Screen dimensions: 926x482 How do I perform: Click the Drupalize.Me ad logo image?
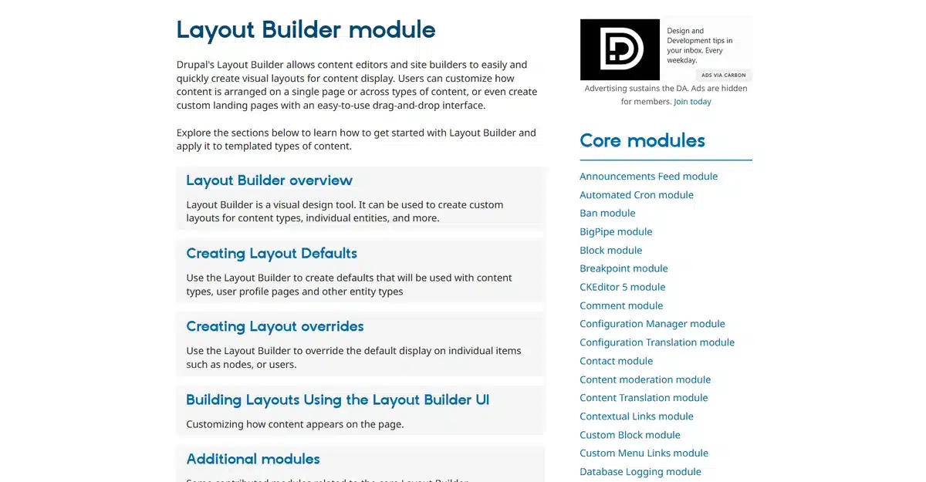[620, 49]
